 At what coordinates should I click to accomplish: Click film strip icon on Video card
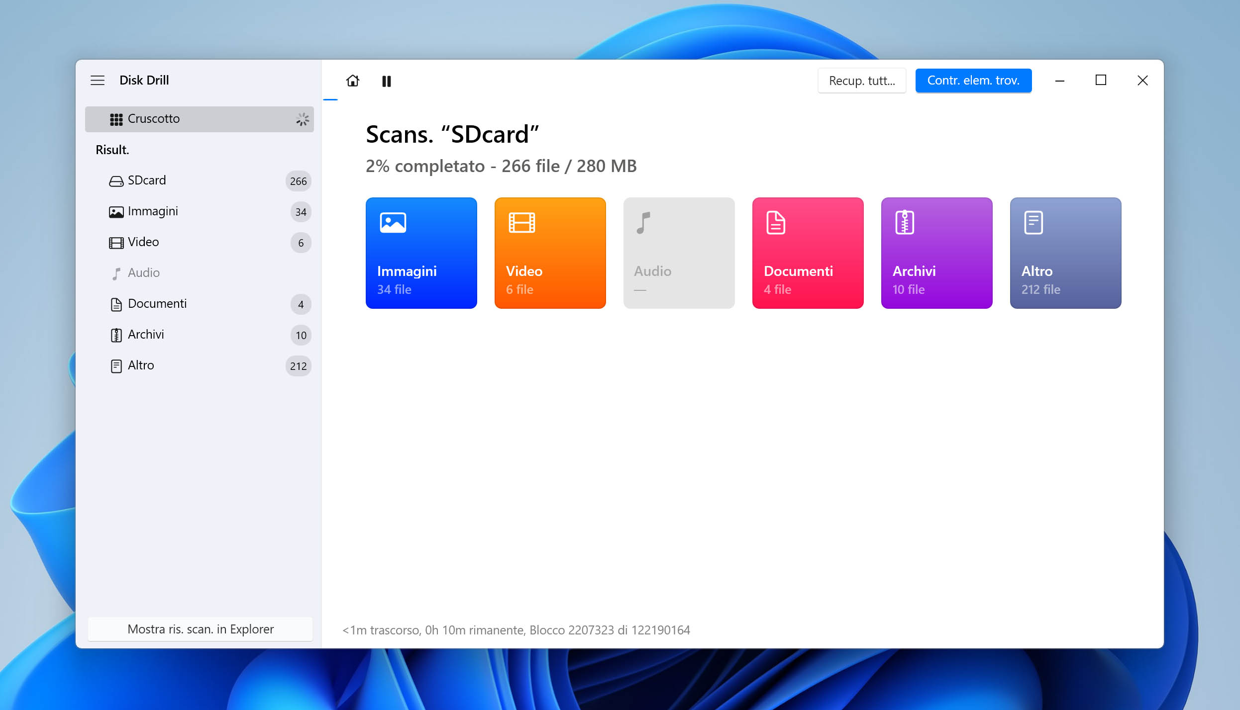[522, 222]
